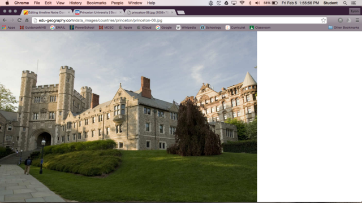Click the Student user menu
Screen dimensions: 362x203
click(x=330, y=3)
